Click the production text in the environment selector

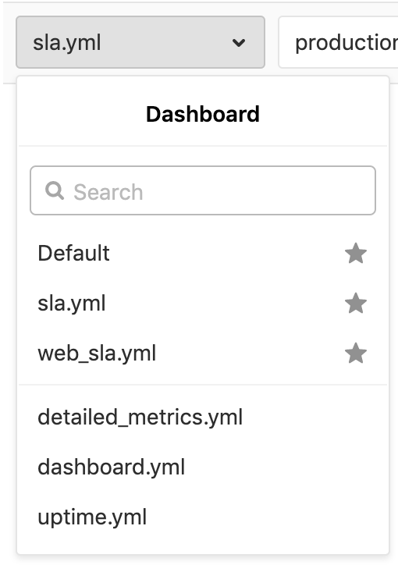tap(346, 43)
